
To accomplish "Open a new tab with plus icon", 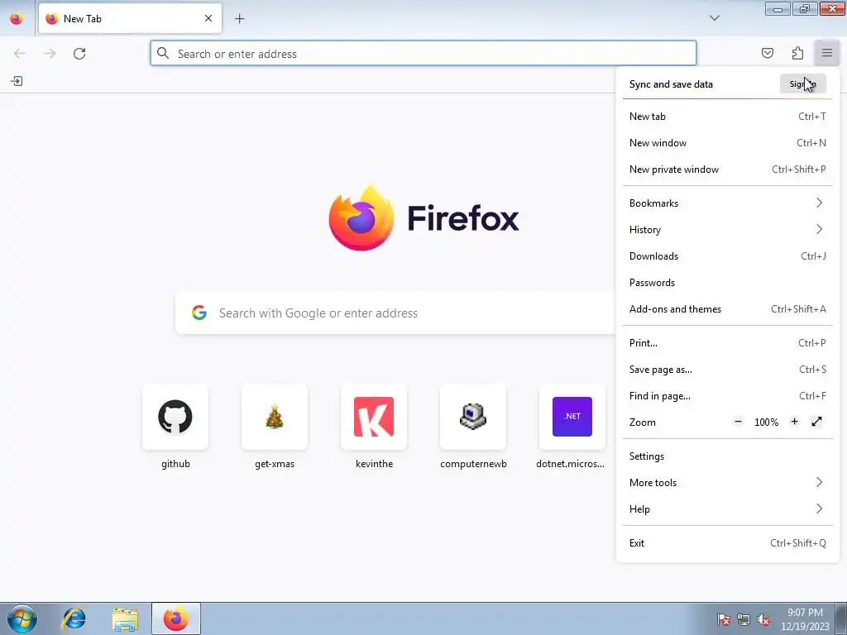I will (239, 19).
